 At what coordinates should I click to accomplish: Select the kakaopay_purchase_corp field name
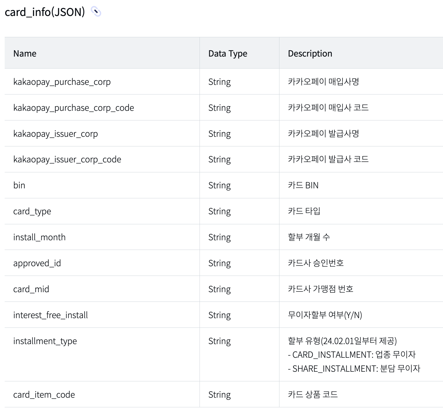tap(62, 82)
